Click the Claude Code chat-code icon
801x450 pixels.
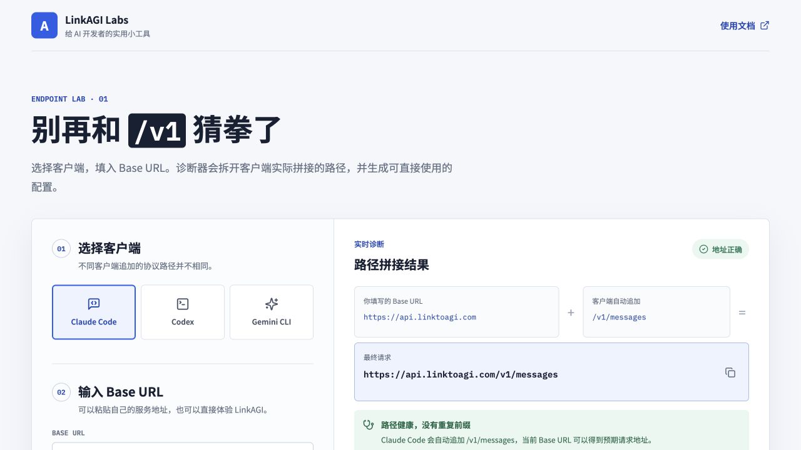[x=94, y=304]
